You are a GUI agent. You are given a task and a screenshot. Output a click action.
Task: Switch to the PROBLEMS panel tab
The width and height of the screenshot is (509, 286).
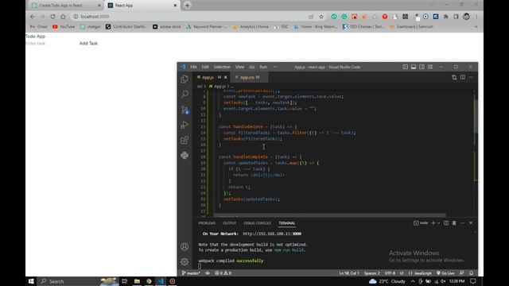(207, 223)
